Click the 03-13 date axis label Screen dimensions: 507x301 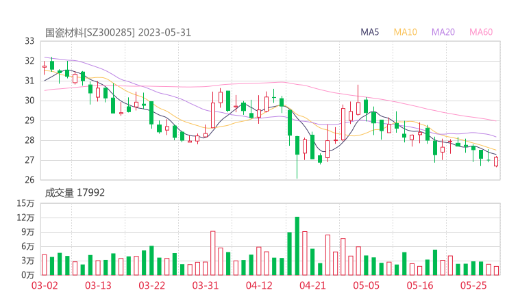(98, 285)
